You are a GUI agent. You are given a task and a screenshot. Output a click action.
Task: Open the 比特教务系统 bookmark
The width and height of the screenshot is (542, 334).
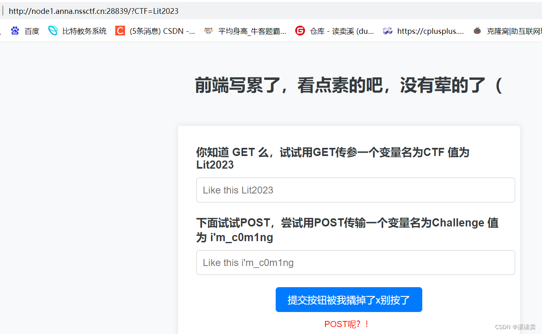click(x=84, y=31)
